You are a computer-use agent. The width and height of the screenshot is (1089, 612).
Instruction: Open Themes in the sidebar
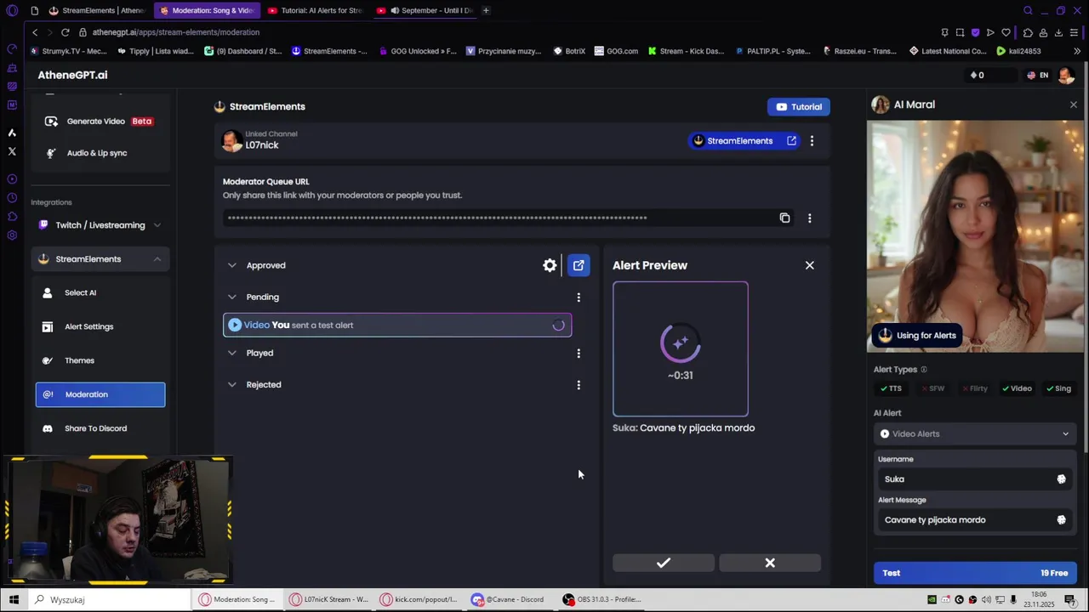pyautogui.click(x=100, y=360)
